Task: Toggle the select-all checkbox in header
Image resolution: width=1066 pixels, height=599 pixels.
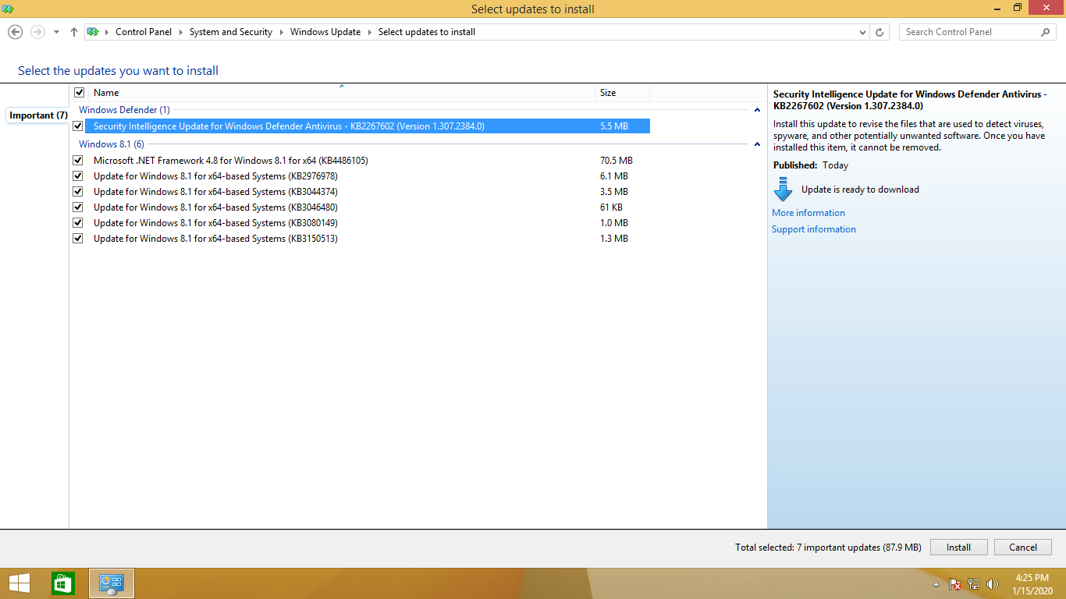Action: [x=79, y=92]
